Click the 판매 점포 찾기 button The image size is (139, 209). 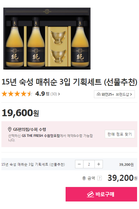pos(120,134)
